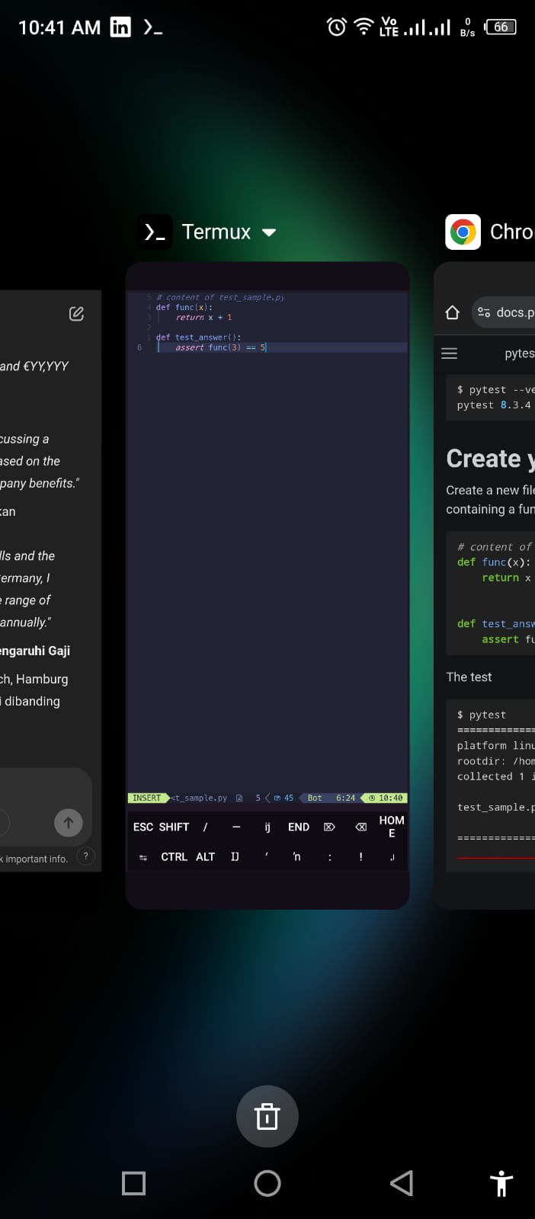Image resolution: width=535 pixels, height=1219 pixels.
Task: Open the Termux app icon in the card header
Action: 155,232
